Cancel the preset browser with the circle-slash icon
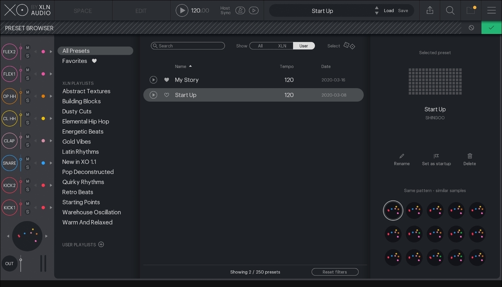 471,28
